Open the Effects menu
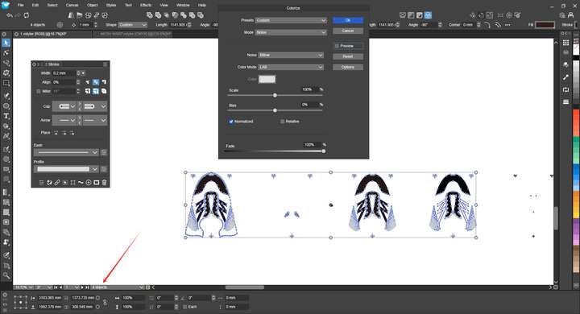 (146, 5)
